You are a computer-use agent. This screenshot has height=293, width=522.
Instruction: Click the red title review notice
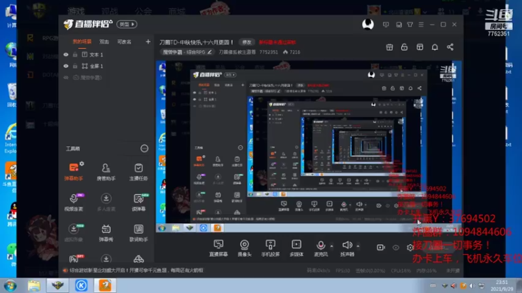coord(277,42)
